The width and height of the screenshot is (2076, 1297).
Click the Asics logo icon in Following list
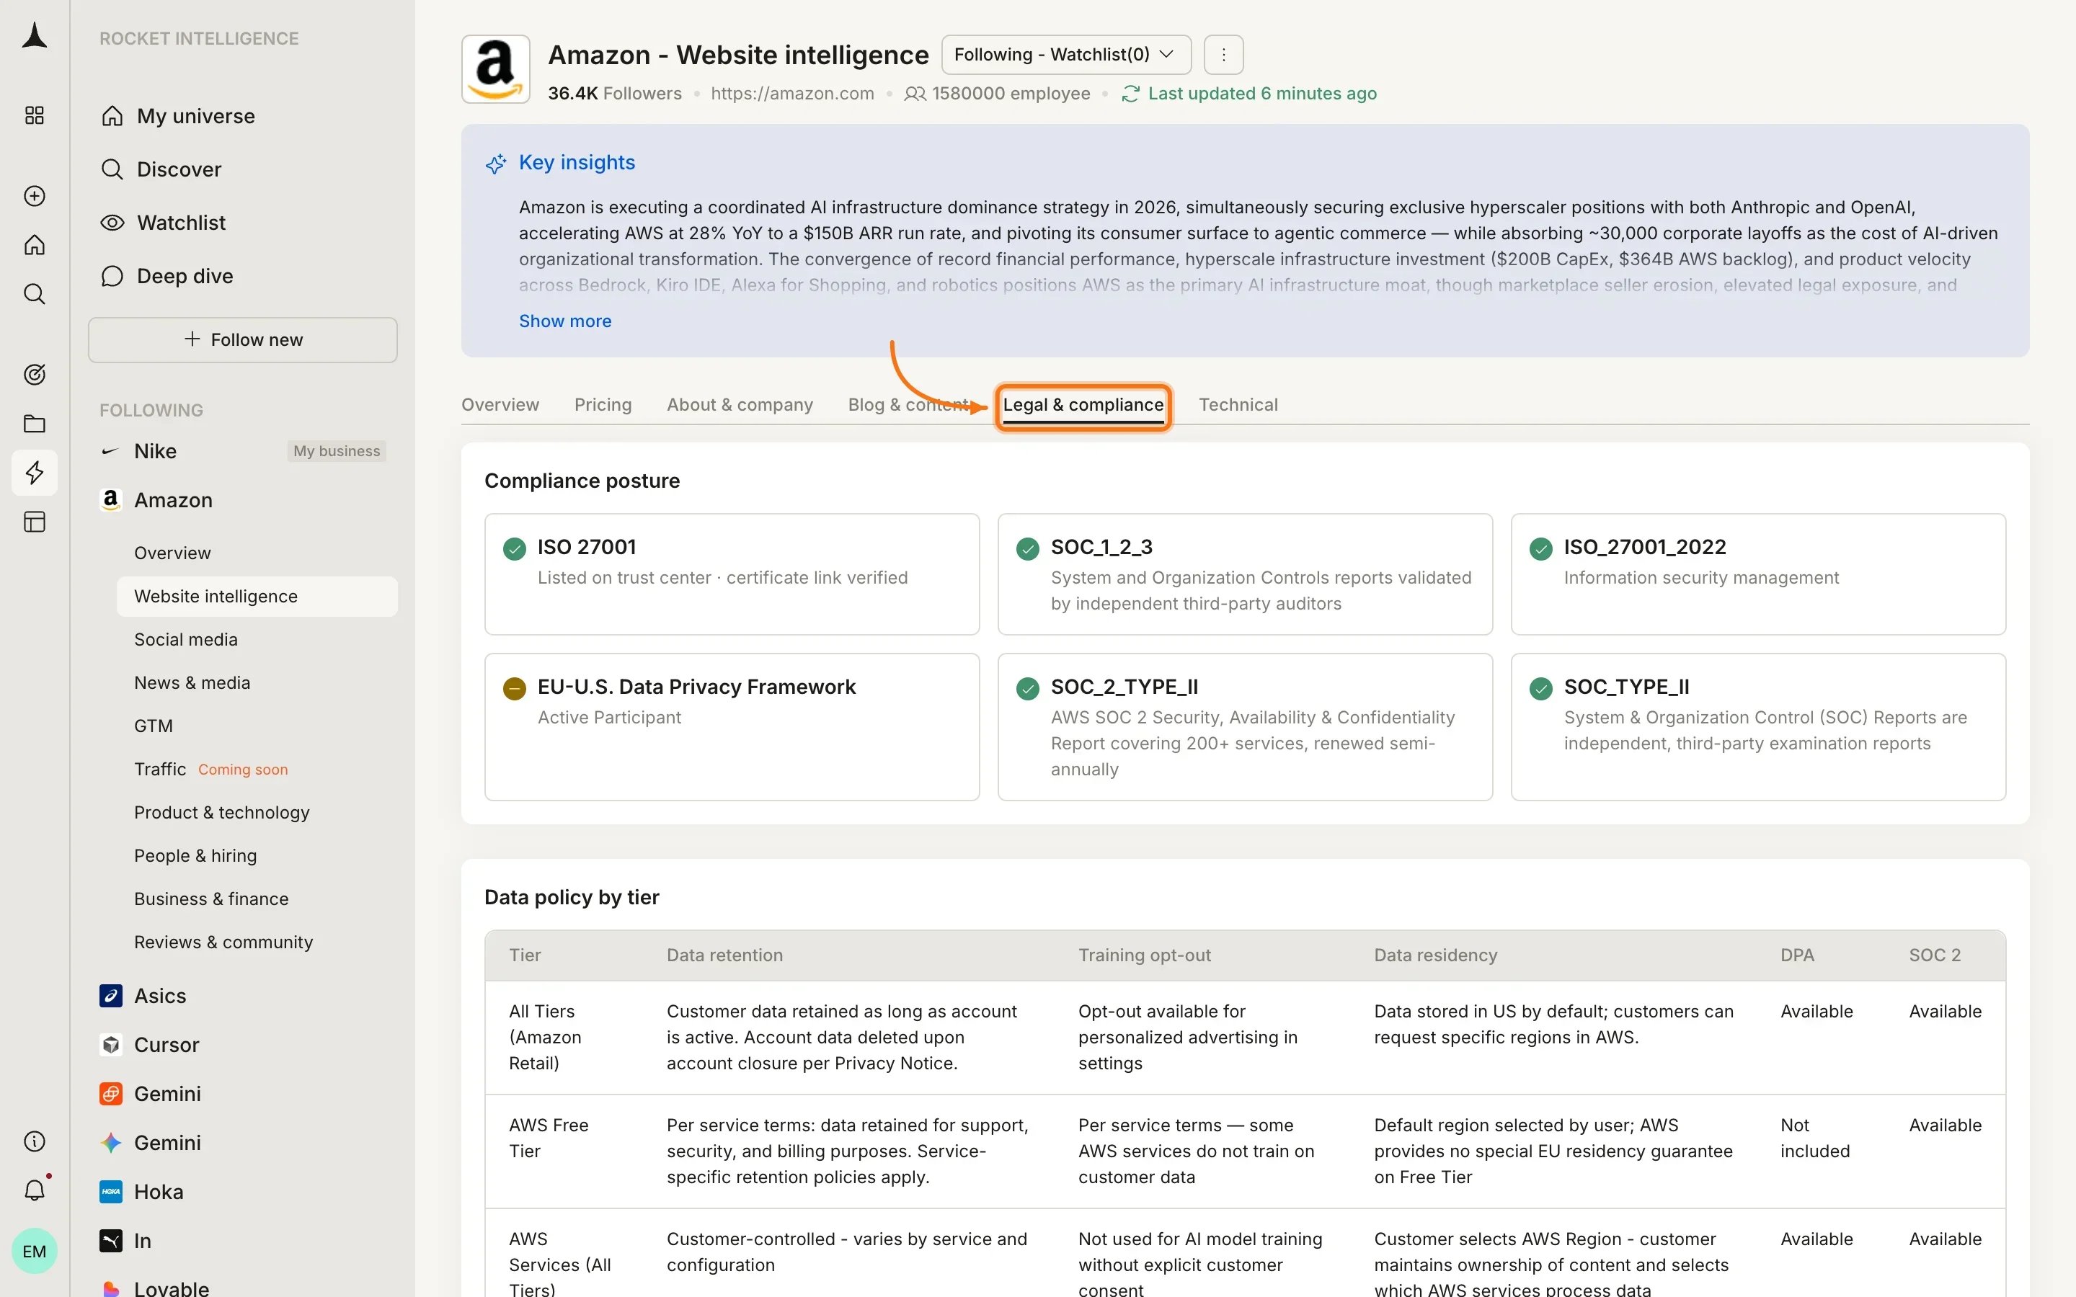tap(111, 995)
